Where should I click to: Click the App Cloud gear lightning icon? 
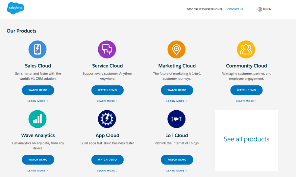pos(107,119)
